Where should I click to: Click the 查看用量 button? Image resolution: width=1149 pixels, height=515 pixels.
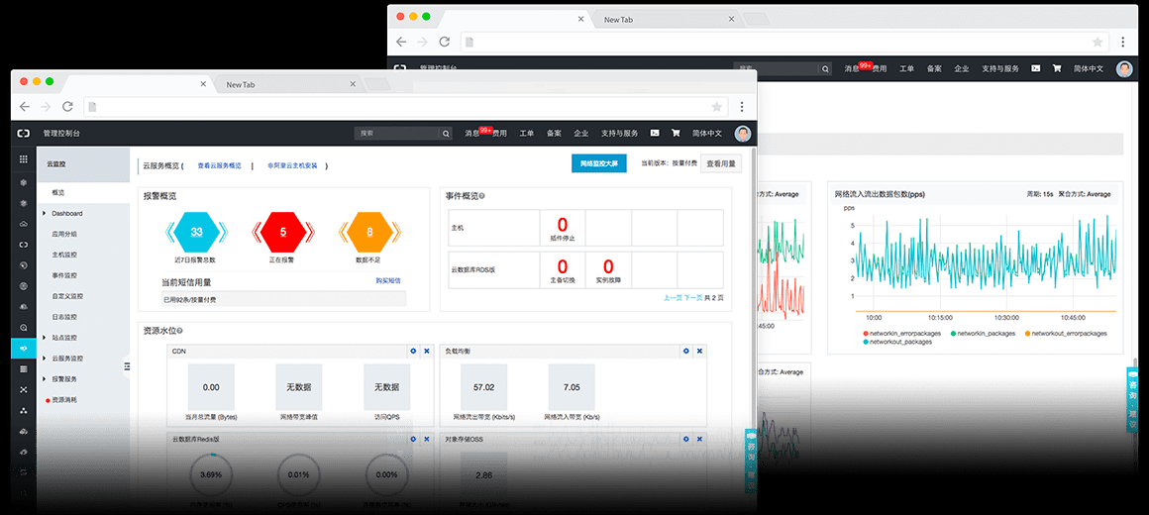720,164
